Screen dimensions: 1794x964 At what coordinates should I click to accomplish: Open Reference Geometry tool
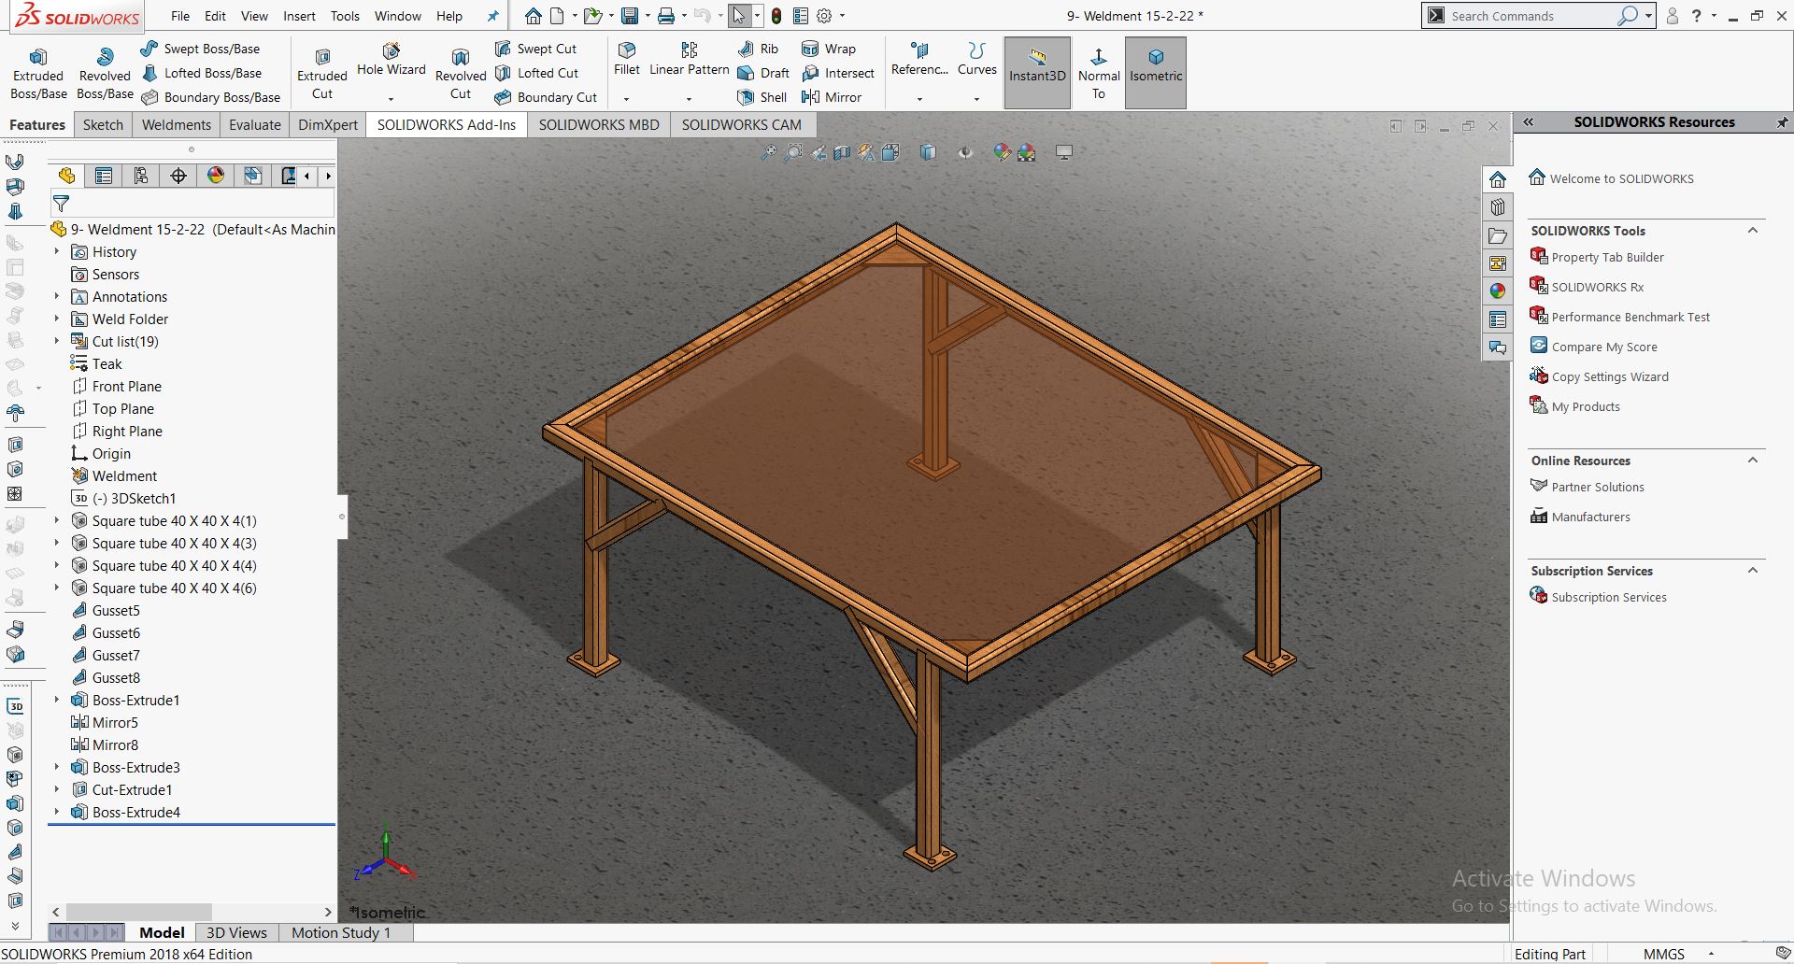pyautogui.click(x=919, y=59)
